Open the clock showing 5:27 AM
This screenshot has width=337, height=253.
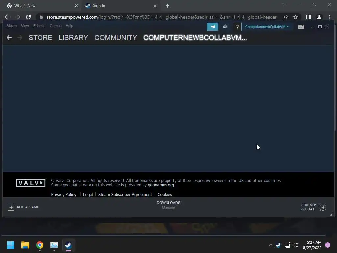[x=312, y=245]
